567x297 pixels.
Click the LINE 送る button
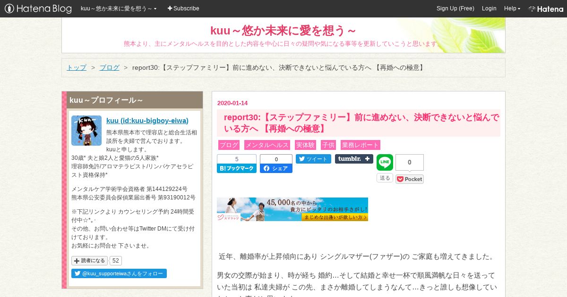point(385,178)
